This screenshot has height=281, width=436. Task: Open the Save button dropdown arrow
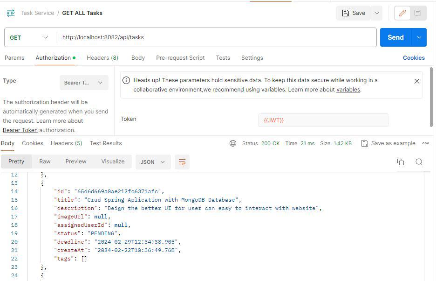click(x=376, y=13)
